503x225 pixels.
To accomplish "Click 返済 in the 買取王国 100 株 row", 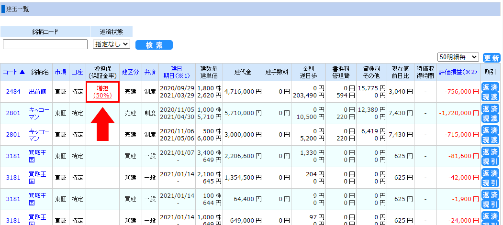I will [x=491, y=194].
